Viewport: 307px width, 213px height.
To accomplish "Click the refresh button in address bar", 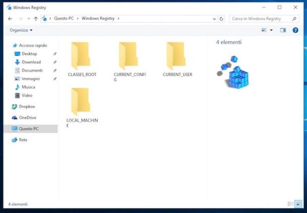I will click(221, 18).
